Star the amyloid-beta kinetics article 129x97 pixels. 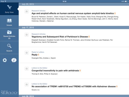(27, 11)
